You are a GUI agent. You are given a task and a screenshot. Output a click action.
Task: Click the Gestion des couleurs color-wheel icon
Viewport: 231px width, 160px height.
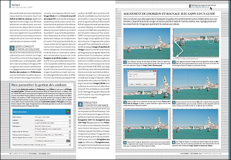(x=68, y=112)
